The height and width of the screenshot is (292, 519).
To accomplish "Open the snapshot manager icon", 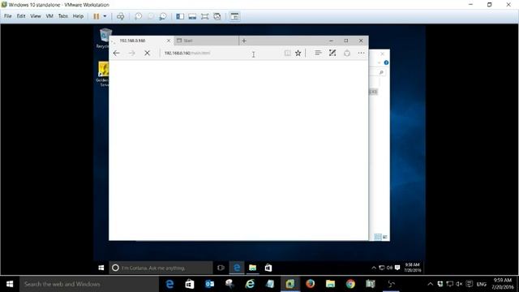I will tap(163, 16).
